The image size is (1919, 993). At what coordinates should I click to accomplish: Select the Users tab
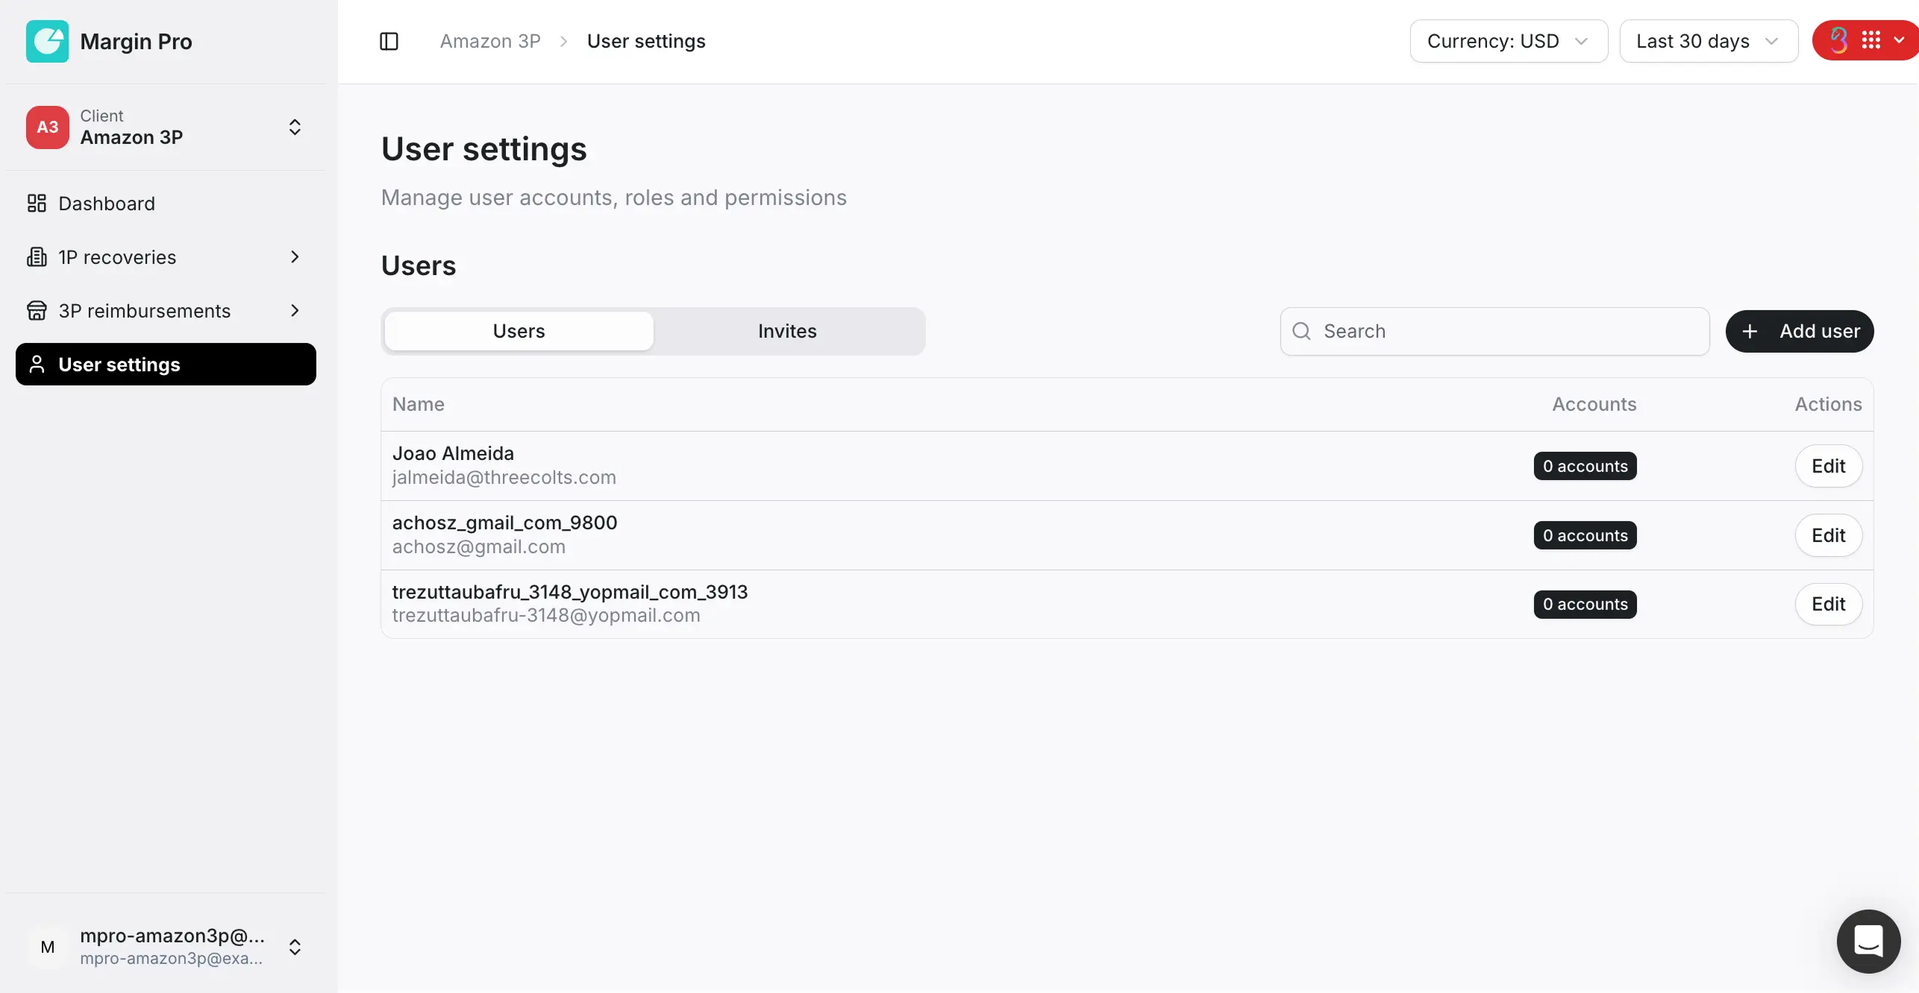519,331
